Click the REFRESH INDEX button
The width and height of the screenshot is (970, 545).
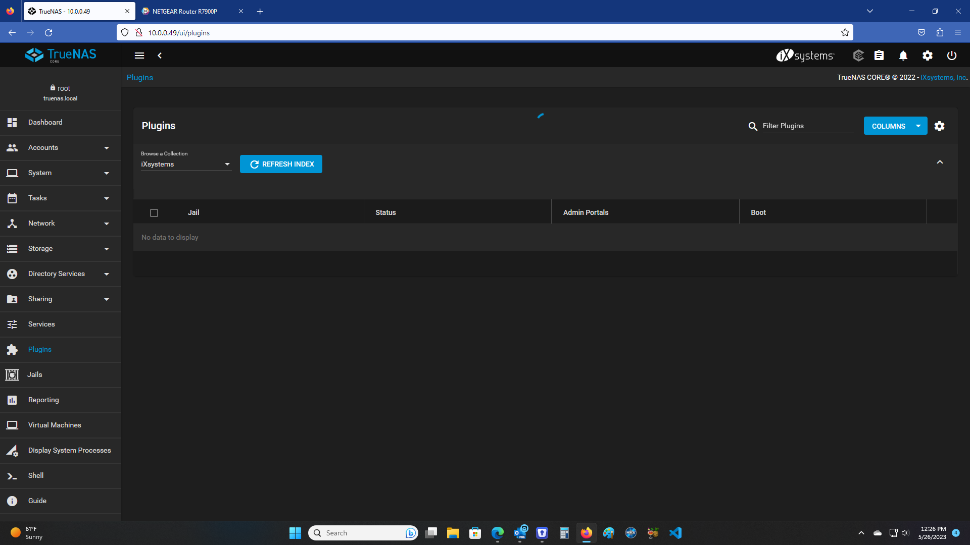[281, 165]
